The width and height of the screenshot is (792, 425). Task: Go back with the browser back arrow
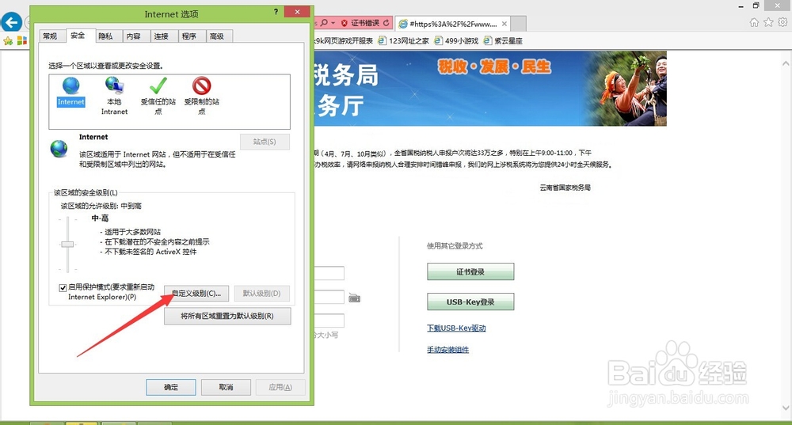[x=12, y=22]
